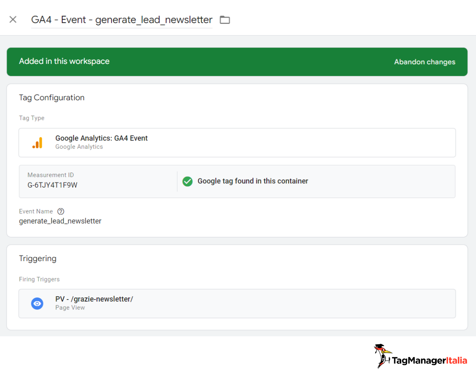Click the Page View eye trigger icon
The image size is (476, 376).
pyautogui.click(x=37, y=303)
